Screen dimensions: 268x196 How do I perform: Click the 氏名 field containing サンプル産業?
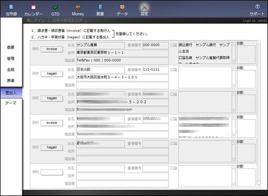[x=100, y=45]
